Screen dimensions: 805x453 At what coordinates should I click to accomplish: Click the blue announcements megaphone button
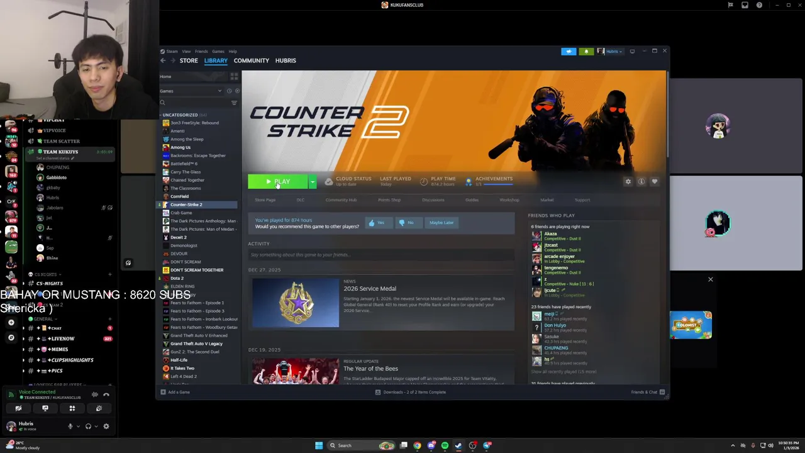pyautogui.click(x=569, y=52)
